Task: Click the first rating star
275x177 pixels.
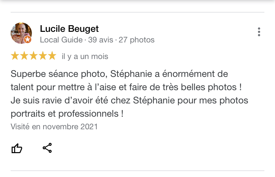Action: (15, 56)
